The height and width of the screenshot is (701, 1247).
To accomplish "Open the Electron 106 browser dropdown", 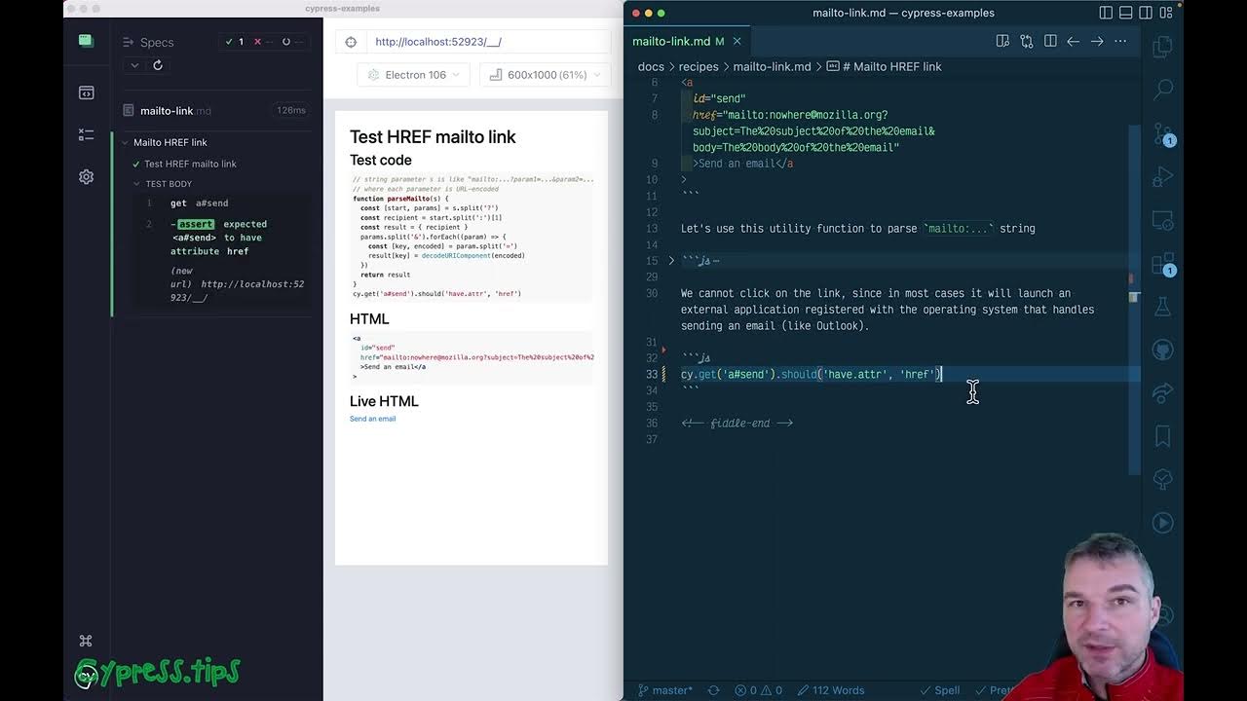I will (x=414, y=75).
